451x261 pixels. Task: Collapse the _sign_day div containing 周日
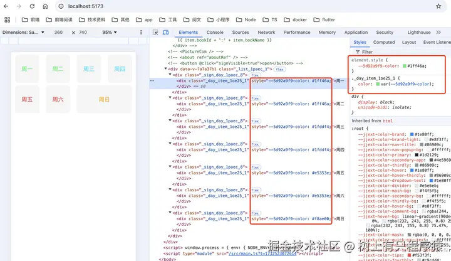pos(170,213)
